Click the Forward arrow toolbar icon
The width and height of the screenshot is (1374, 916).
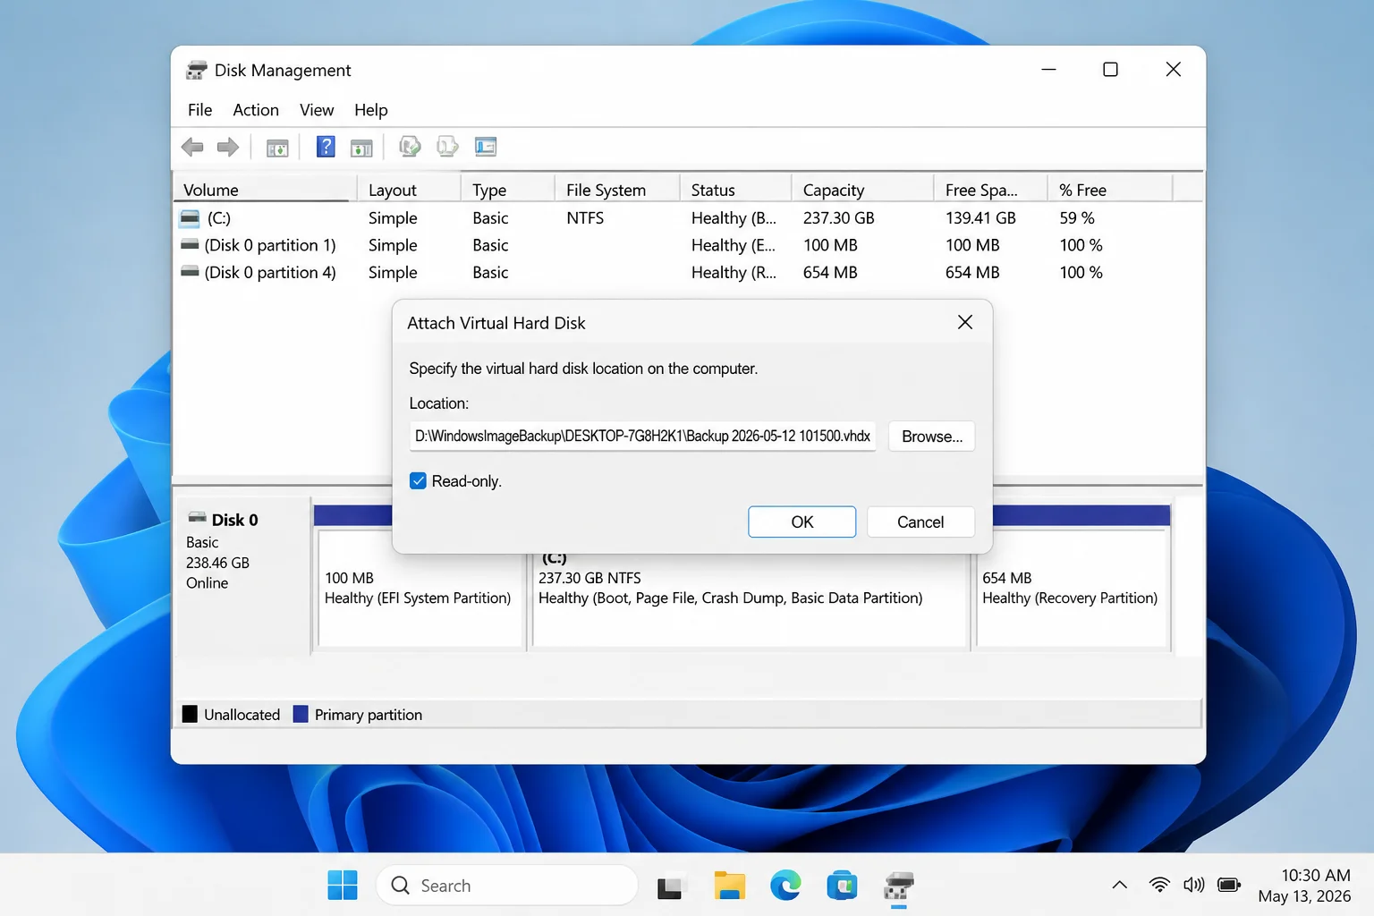(228, 147)
